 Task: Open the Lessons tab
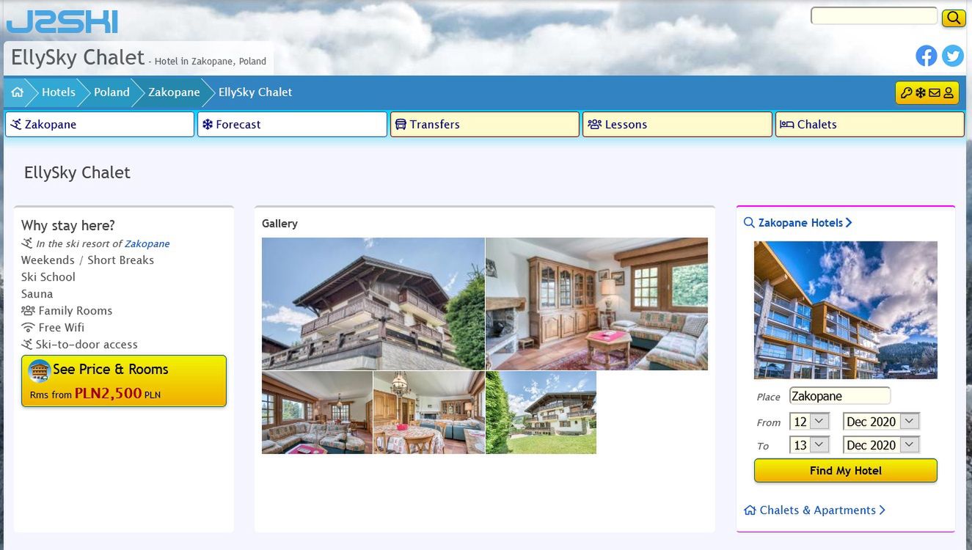click(677, 125)
